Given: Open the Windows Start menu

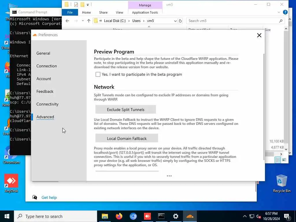Looking at the screenshot, I should pyautogui.click(x=7, y=216).
